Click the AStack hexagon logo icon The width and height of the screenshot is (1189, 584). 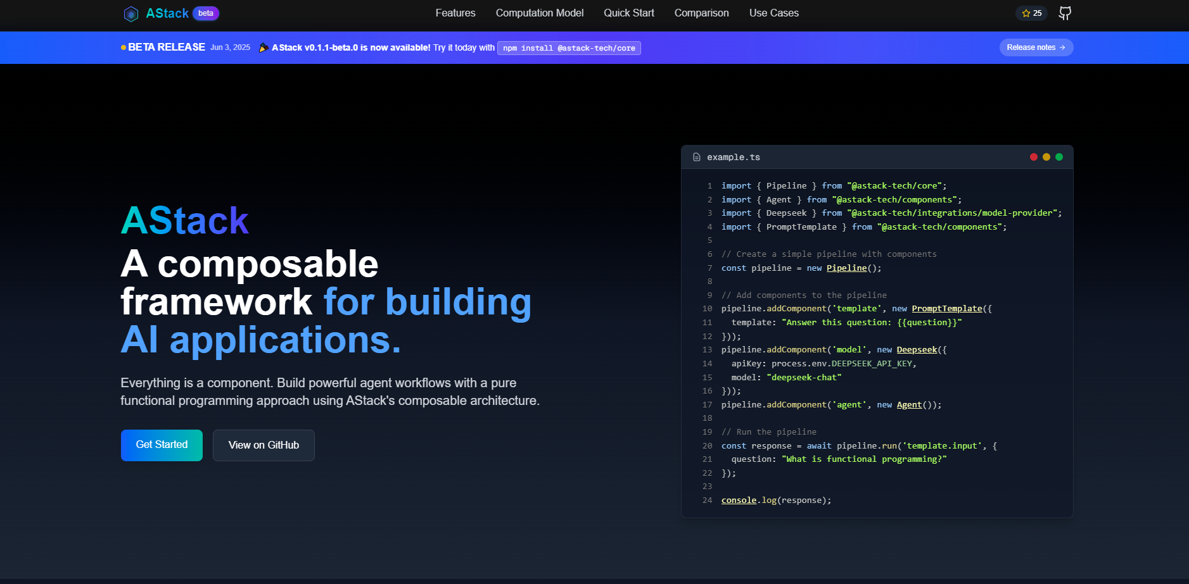(x=130, y=14)
